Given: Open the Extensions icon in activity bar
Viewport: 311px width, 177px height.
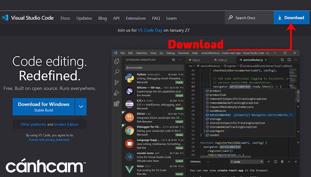Looking at the screenshot, I should pyautogui.click(x=117, y=104).
